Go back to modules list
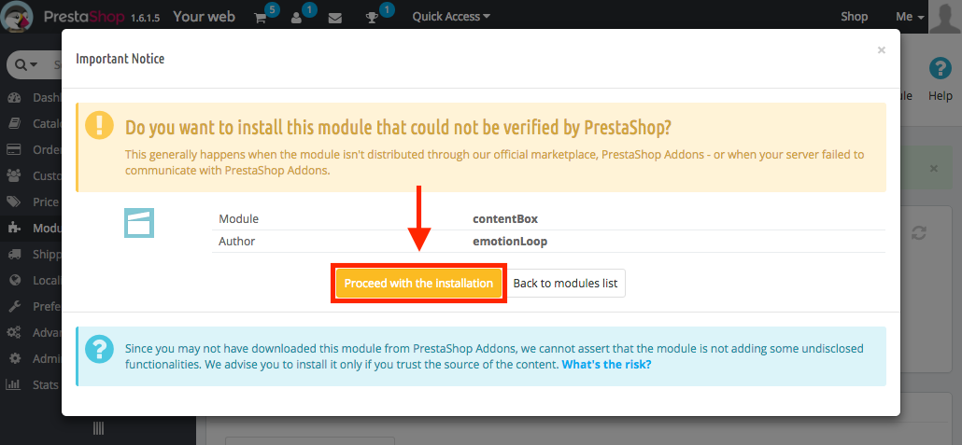 [566, 284]
